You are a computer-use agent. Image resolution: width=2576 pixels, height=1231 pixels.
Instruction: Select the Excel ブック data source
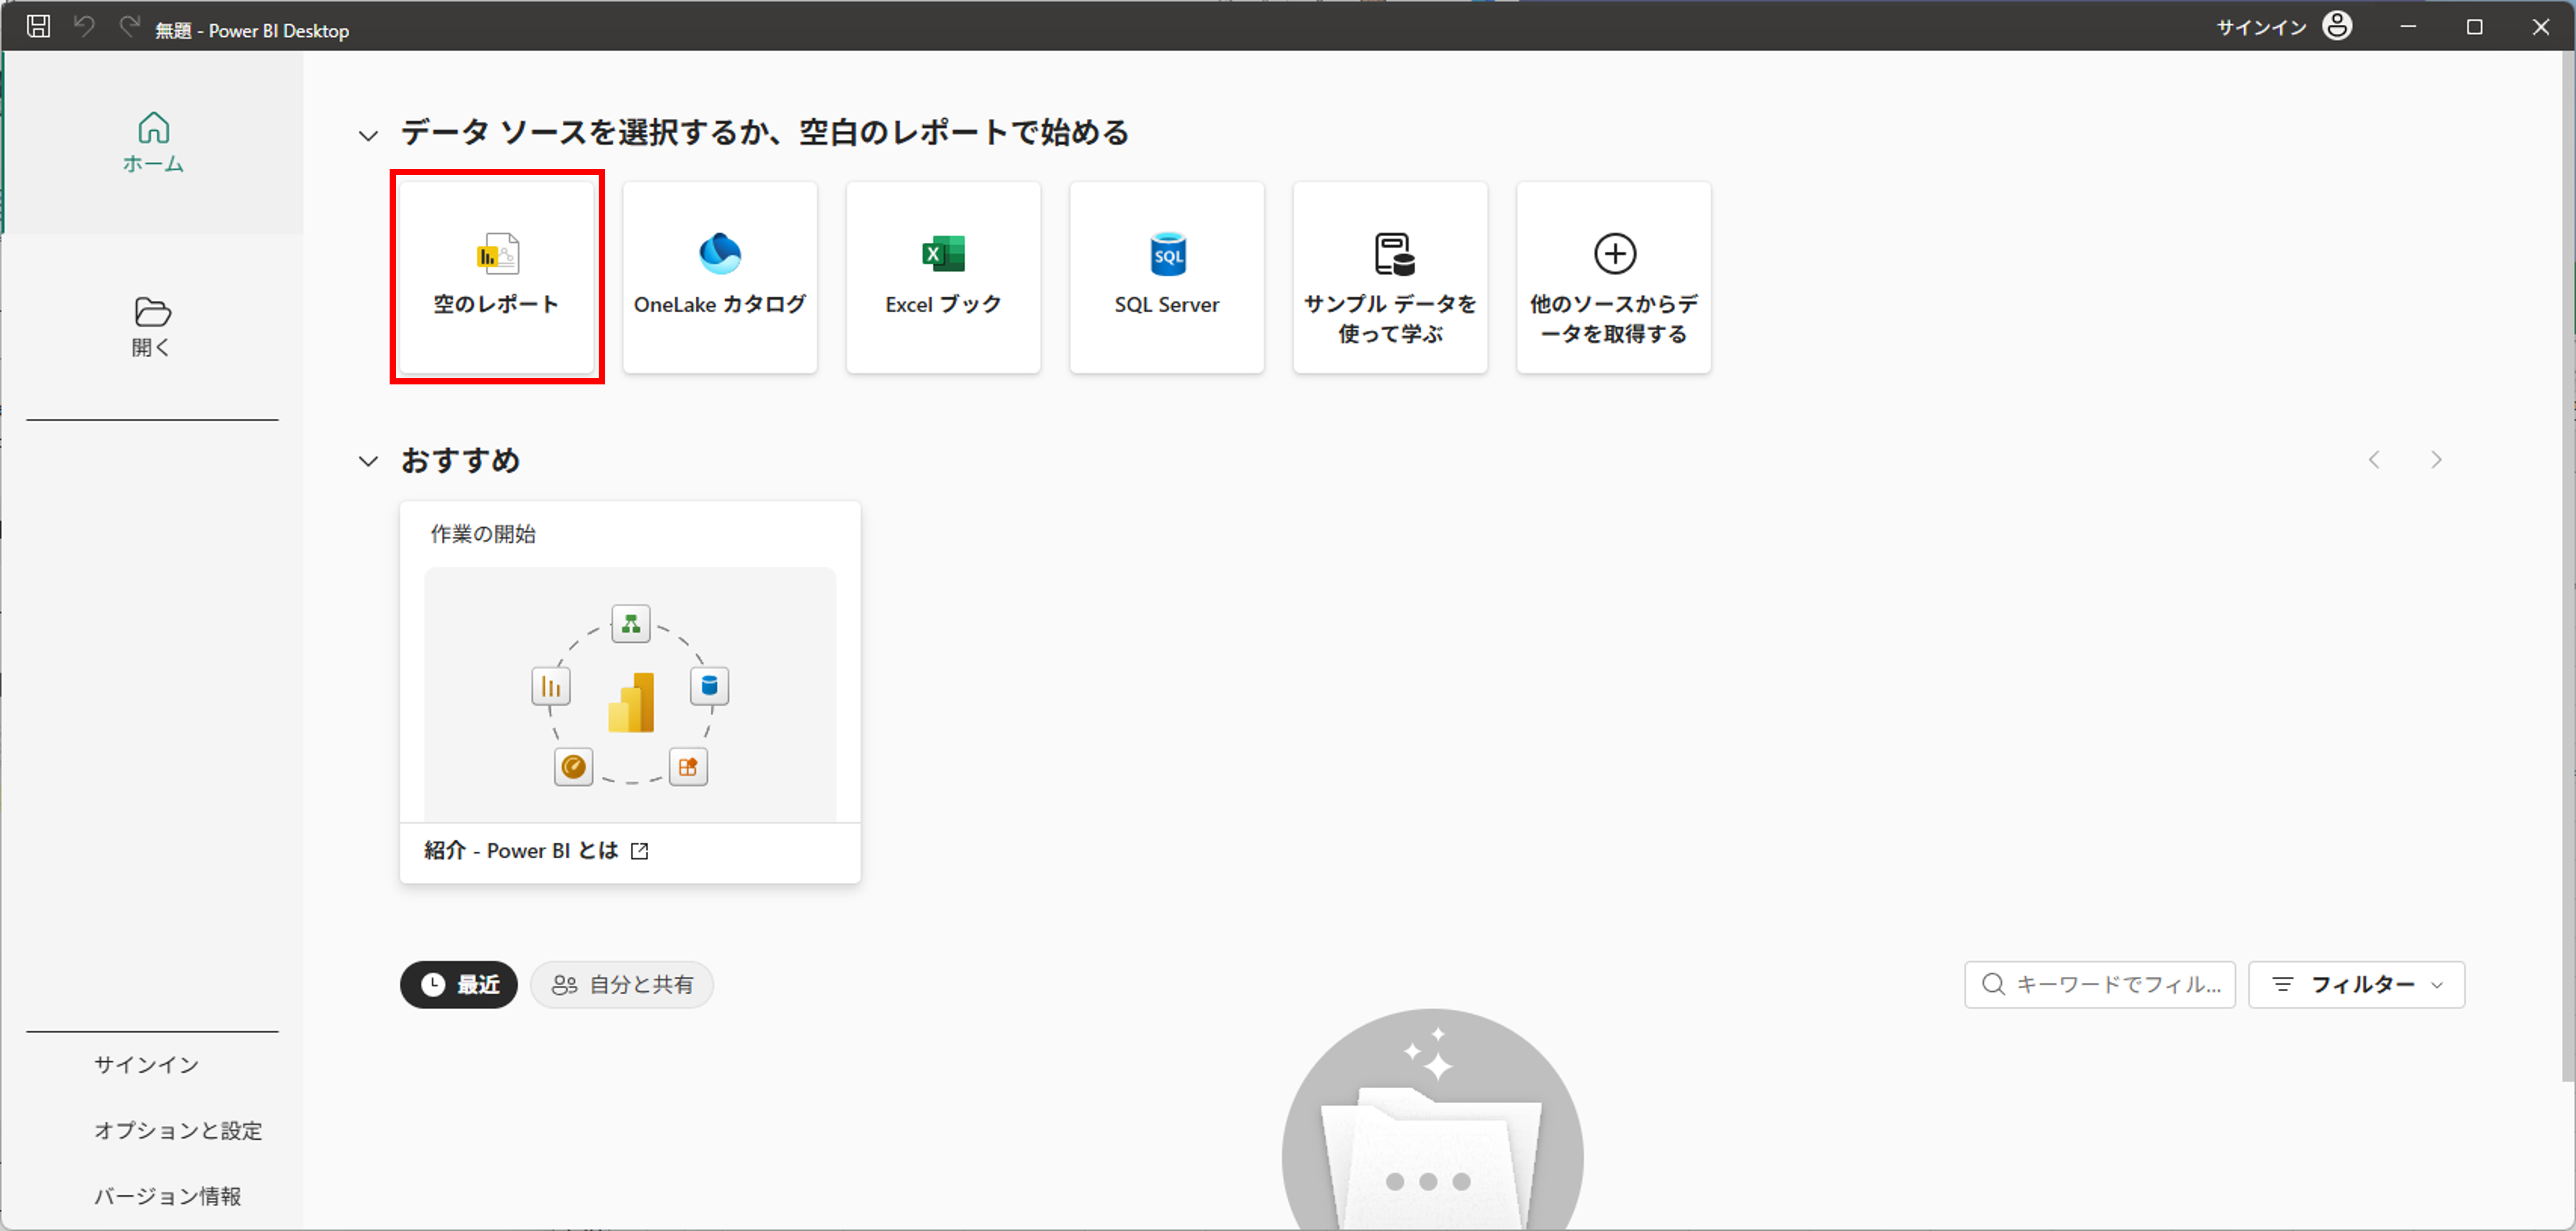coord(943,277)
